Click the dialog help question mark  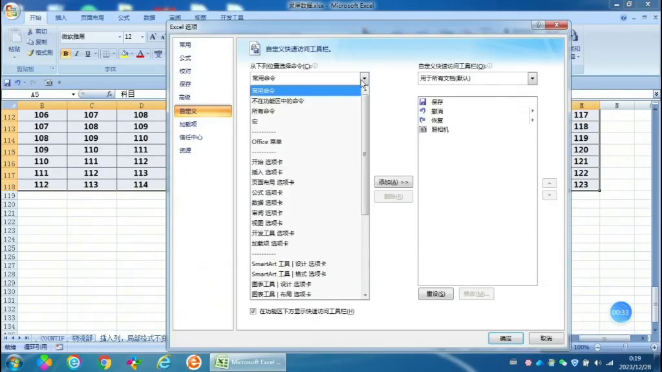click(539, 25)
